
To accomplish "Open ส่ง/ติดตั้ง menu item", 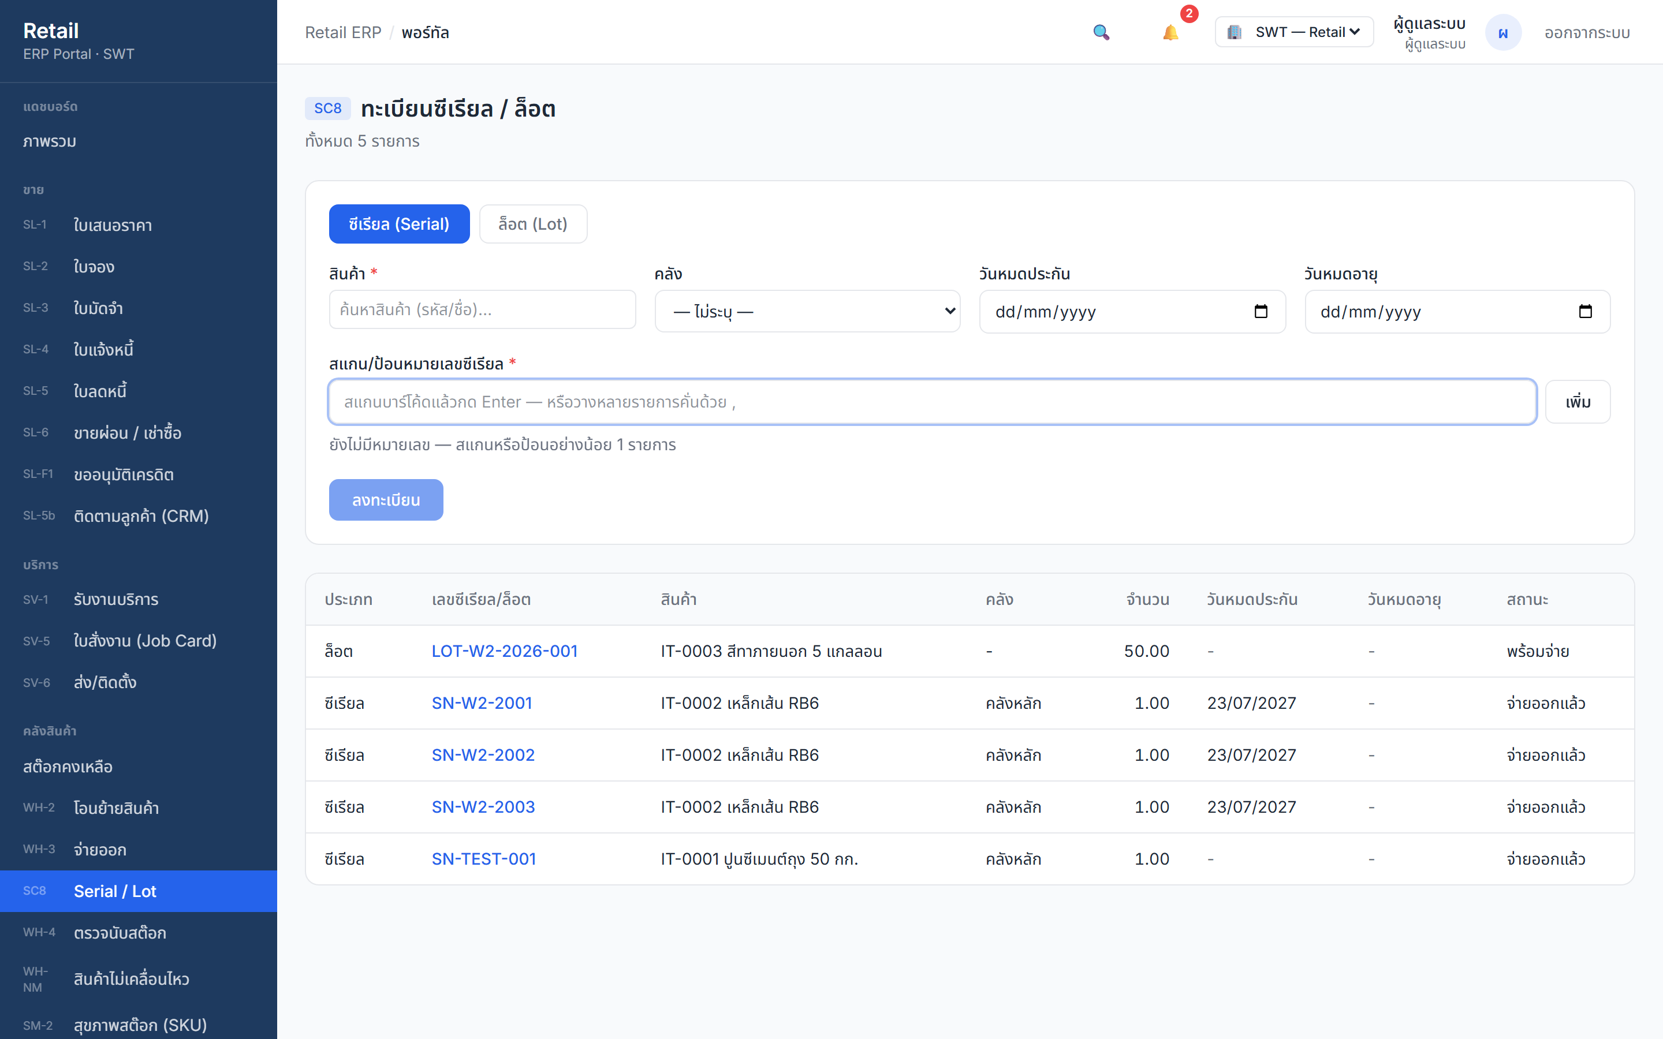I will 138,682.
